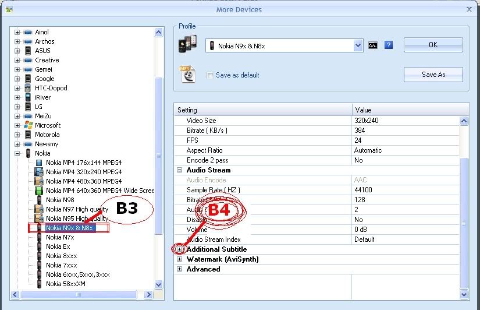The height and width of the screenshot is (310, 480).
Task: Click the MP4 file format icon
Action: 187,74
